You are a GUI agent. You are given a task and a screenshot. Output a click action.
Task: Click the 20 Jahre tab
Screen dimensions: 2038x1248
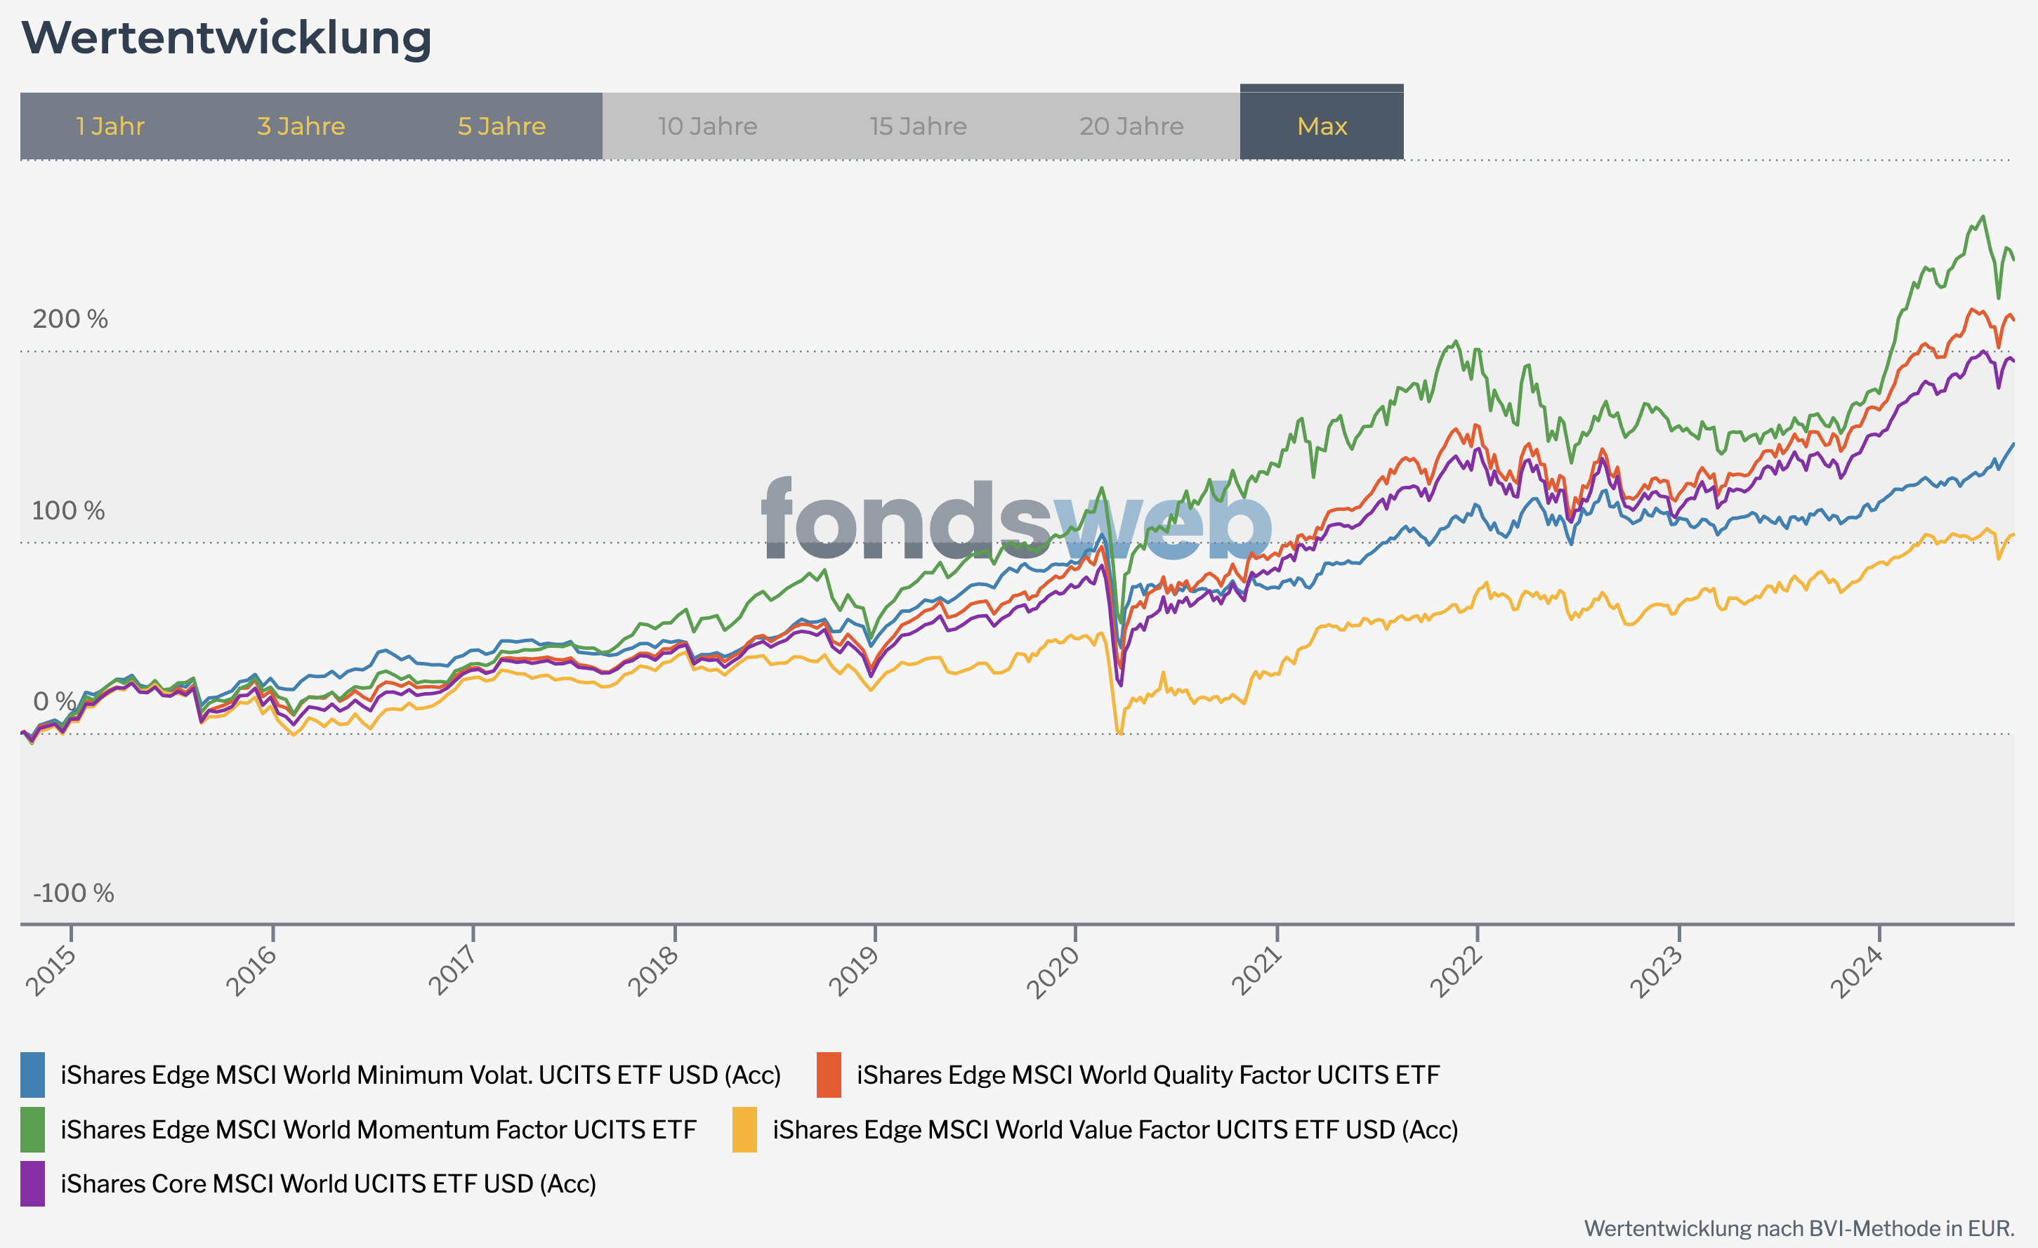point(1131,126)
